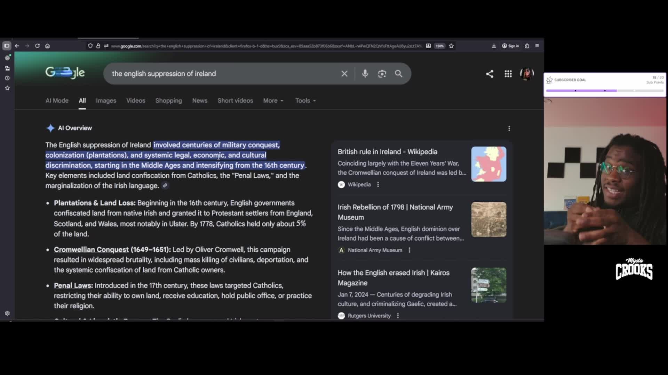This screenshot has width=668, height=375.
Task: Open Google Lens image search
Action: pyautogui.click(x=382, y=74)
